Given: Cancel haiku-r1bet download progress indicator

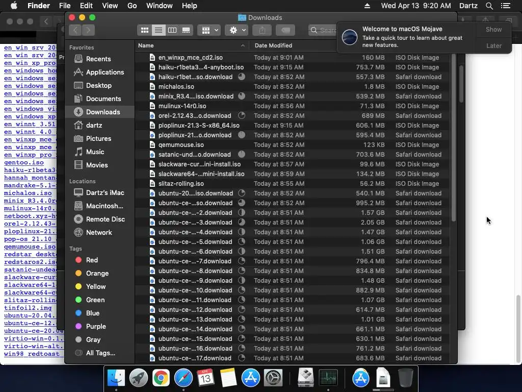Looking at the screenshot, I should click(x=242, y=77).
